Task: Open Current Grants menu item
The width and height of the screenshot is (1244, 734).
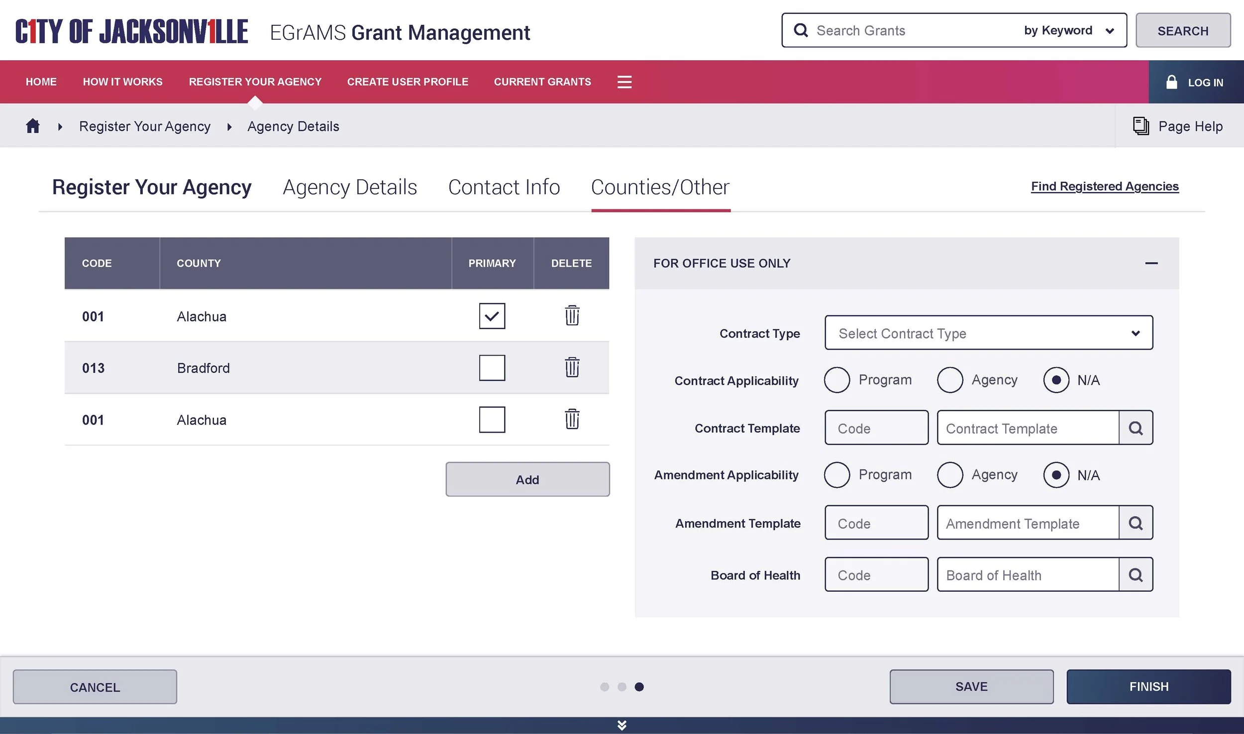Action: click(x=542, y=82)
